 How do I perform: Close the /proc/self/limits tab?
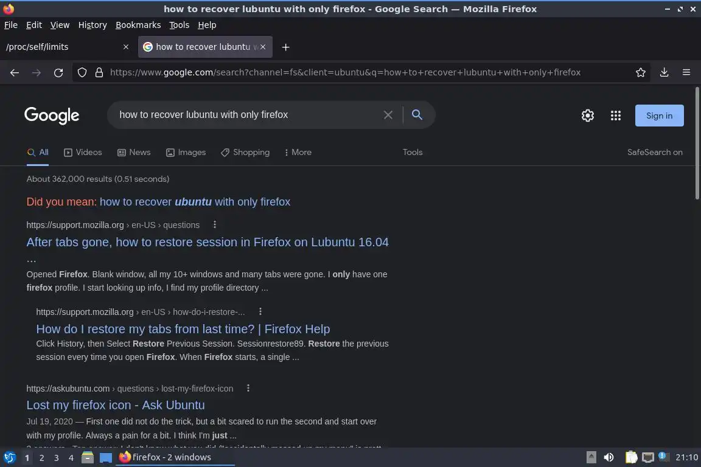[x=126, y=47]
